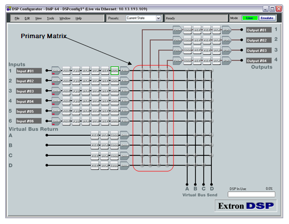Open the FILT block on Input #06
This screenshot has width=289, height=224.
[66, 121]
